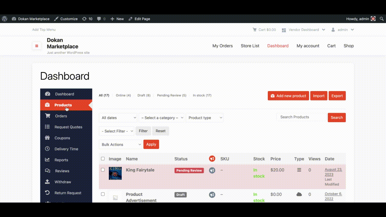
Task: Click the orange Search button
Action: [x=337, y=118]
